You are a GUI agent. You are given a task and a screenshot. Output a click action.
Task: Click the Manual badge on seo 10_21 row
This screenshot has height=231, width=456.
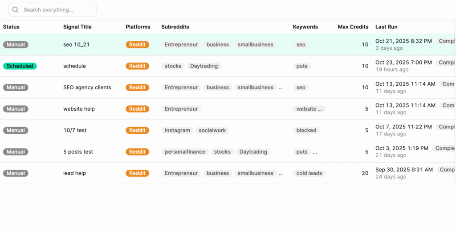tap(16, 45)
